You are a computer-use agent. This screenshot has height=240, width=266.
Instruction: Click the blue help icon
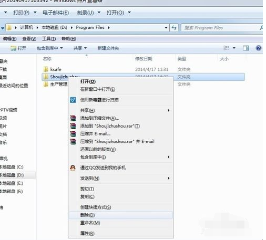(259, 48)
